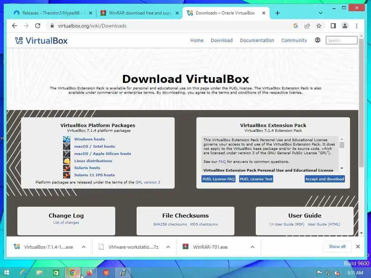This screenshot has height=278, width=371.
Task: Open the Download nav item
Action: coord(222,41)
